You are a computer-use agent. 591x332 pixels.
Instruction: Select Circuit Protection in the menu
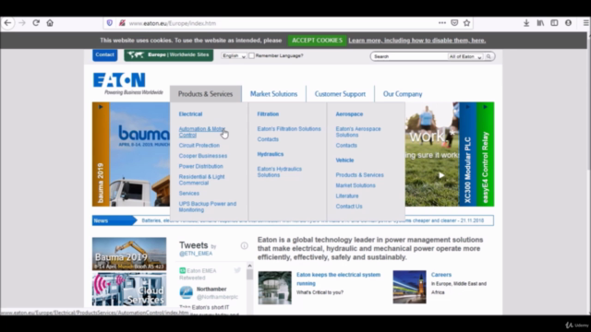(x=199, y=146)
